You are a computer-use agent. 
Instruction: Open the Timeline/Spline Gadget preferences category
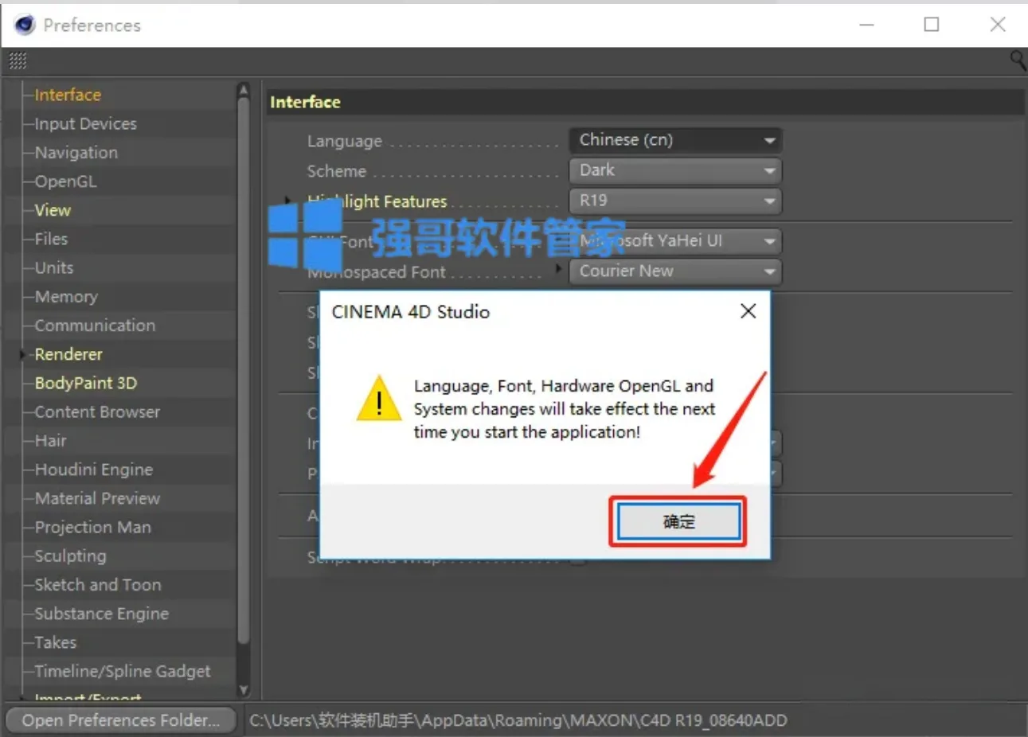coord(122,671)
